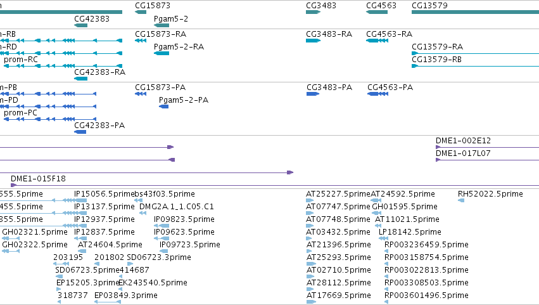Select the CG4563 gene feature

(x=377, y=12)
